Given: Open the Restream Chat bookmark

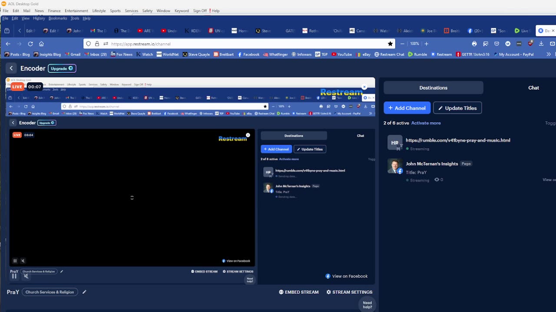Looking at the screenshot, I should [389, 54].
